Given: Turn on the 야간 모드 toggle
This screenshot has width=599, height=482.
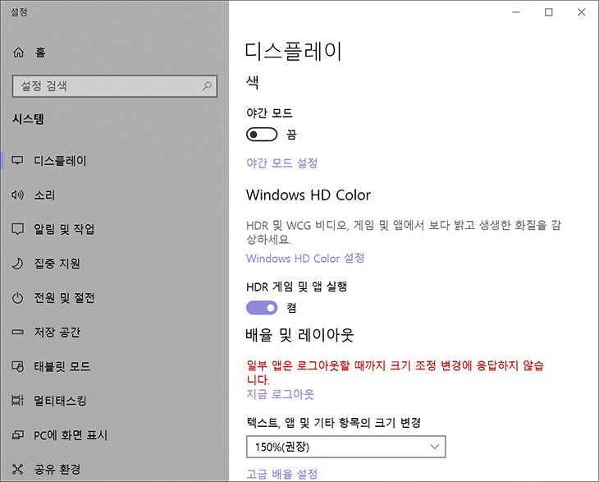Looking at the screenshot, I should 262,135.
